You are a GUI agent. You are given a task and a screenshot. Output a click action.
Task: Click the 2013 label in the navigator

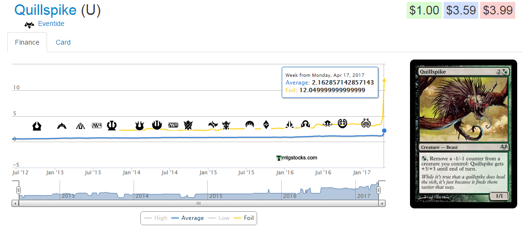[68, 196]
